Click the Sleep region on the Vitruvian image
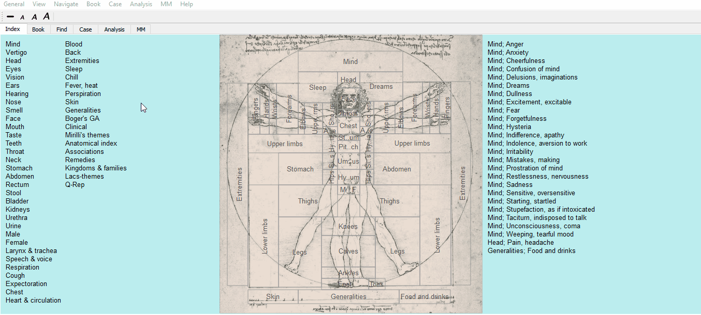The image size is (701, 315). tap(317, 87)
